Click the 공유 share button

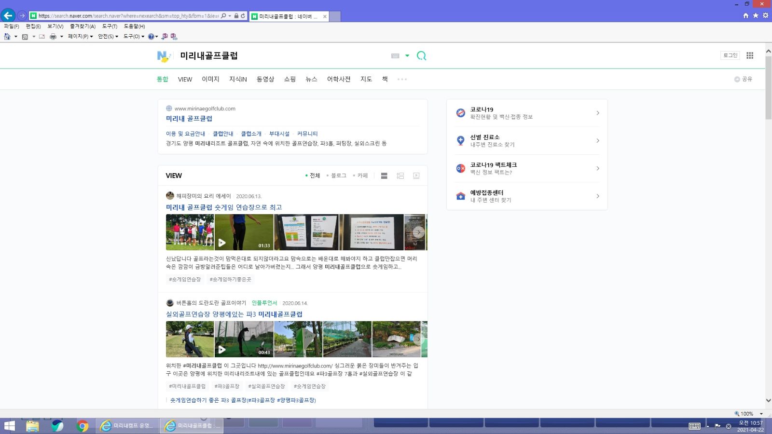(744, 79)
